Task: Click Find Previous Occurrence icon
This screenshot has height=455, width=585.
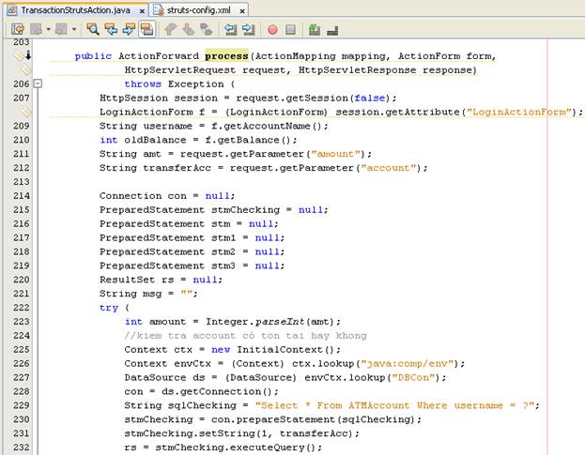Action: pos(111,29)
